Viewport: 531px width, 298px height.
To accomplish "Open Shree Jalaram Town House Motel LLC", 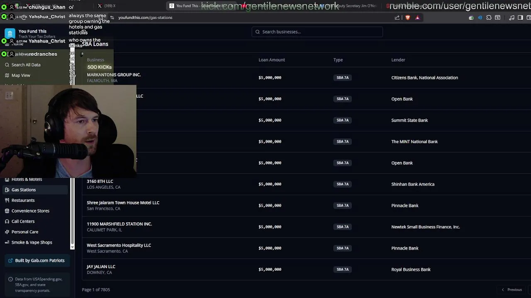I will pyautogui.click(x=123, y=203).
